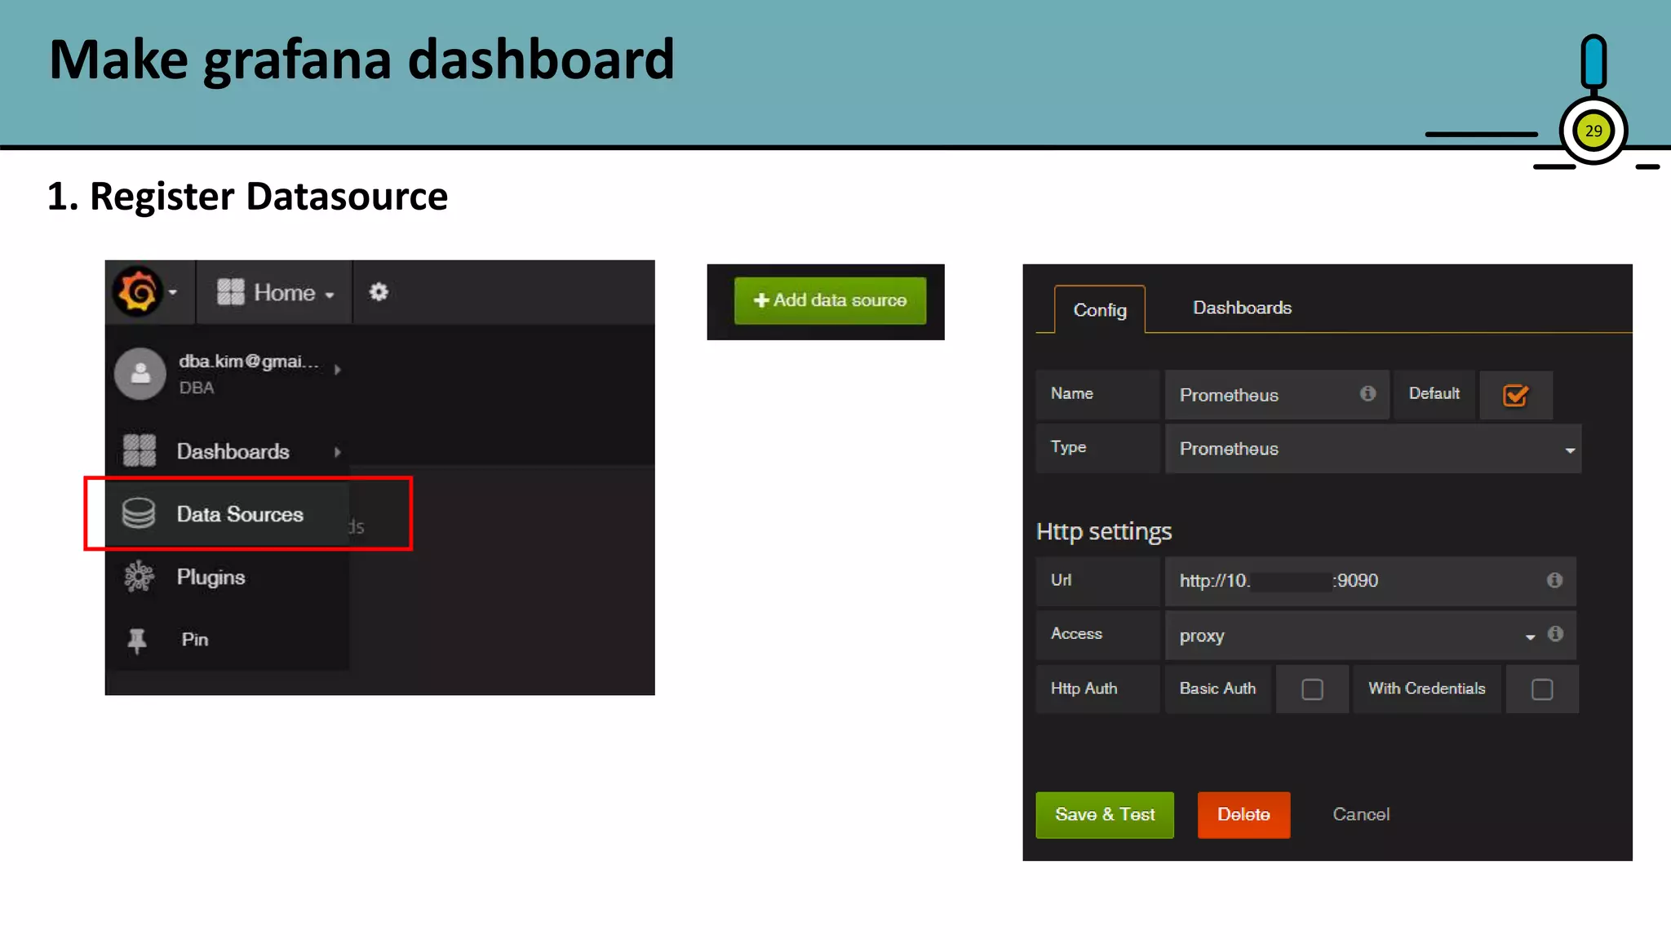1671x940 pixels.
Task: Uncheck the Default checkbox
Action: click(1515, 396)
